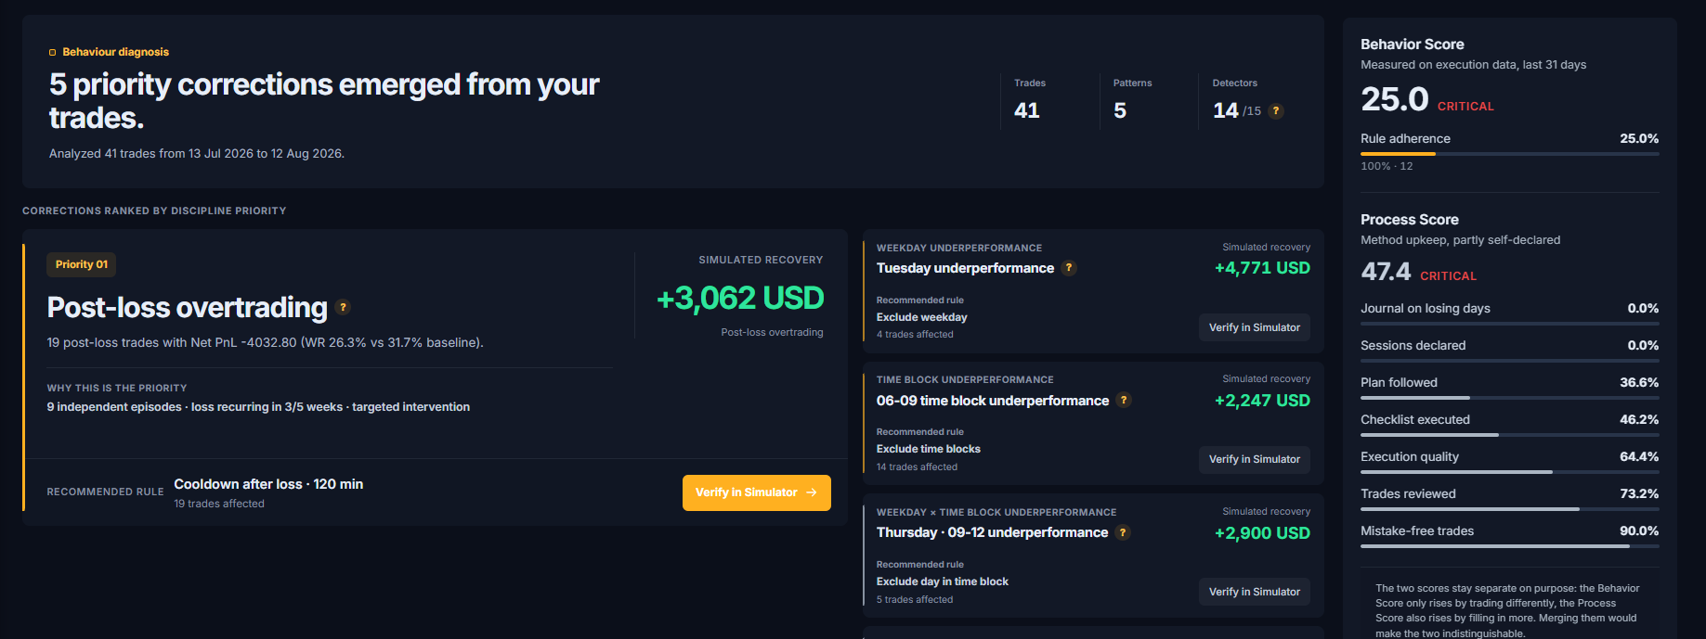The image size is (1706, 639).
Task: Show help for 06-09 time block underperformance
Action: [1124, 401]
